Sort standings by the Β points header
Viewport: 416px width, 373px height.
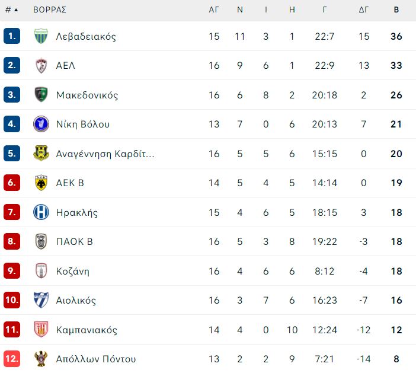click(x=396, y=10)
